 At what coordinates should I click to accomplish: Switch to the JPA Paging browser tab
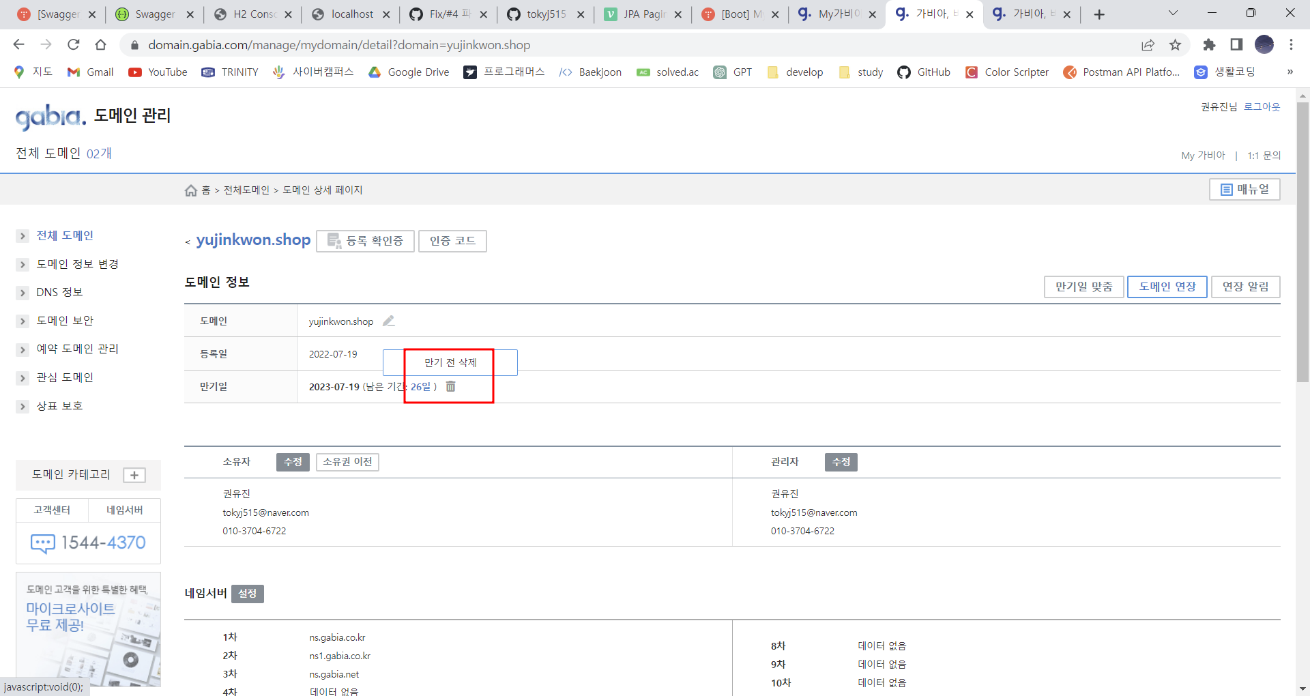[643, 14]
